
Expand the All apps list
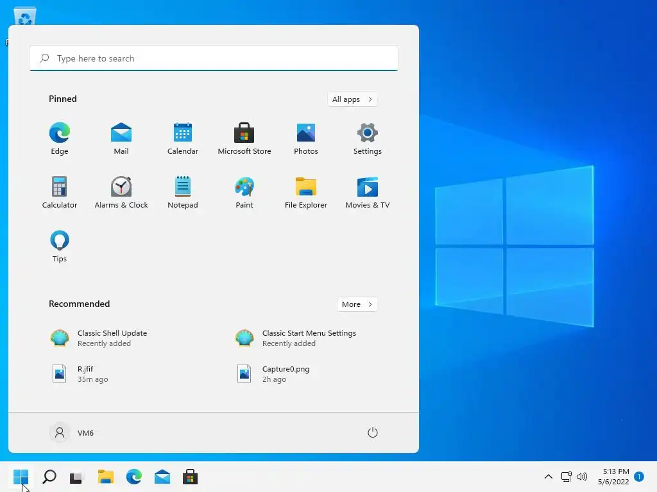[x=352, y=99]
